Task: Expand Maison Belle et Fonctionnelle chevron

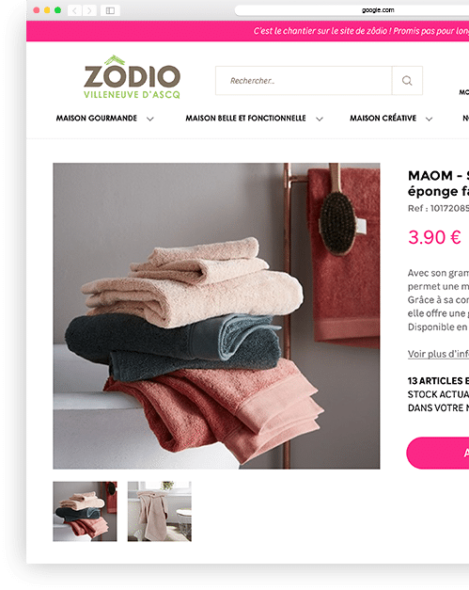Action: [320, 119]
